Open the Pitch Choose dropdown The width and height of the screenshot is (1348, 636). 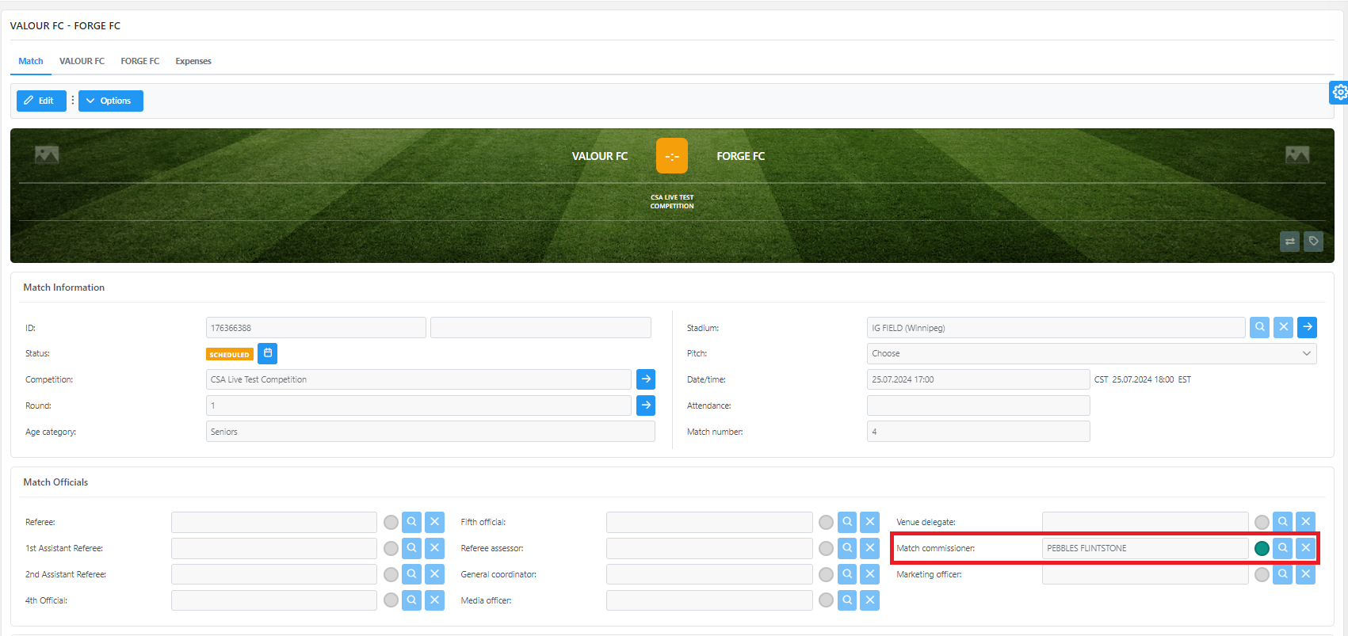tap(1091, 353)
